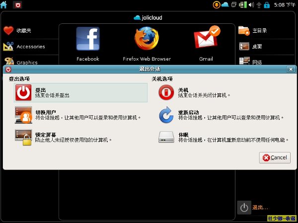Click the Jolicloud cloud tray icon

tap(225, 4)
